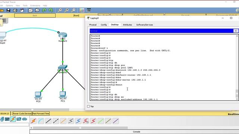The width and height of the screenshot is (239, 134).
Task: Switch to Realtime mode
Action: [233, 114]
